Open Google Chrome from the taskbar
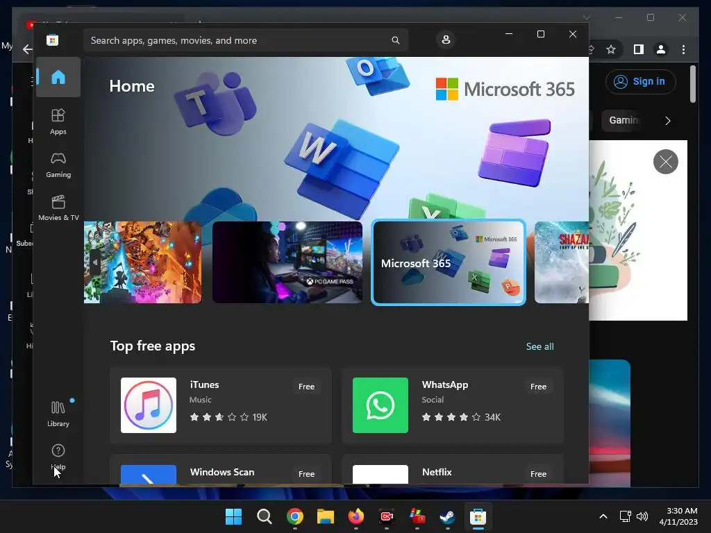Screen dimensions: 711x533 pyautogui.click(x=294, y=516)
